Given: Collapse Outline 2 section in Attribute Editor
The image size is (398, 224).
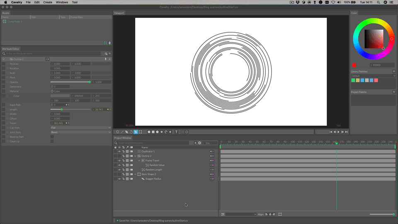Looking at the screenshot, I should [x=4, y=59].
